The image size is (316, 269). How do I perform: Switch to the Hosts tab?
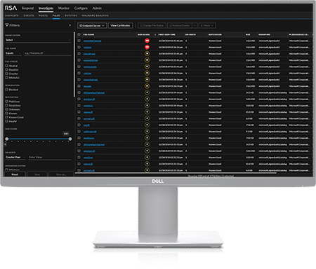pyautogui.click(x=43, y=15)
